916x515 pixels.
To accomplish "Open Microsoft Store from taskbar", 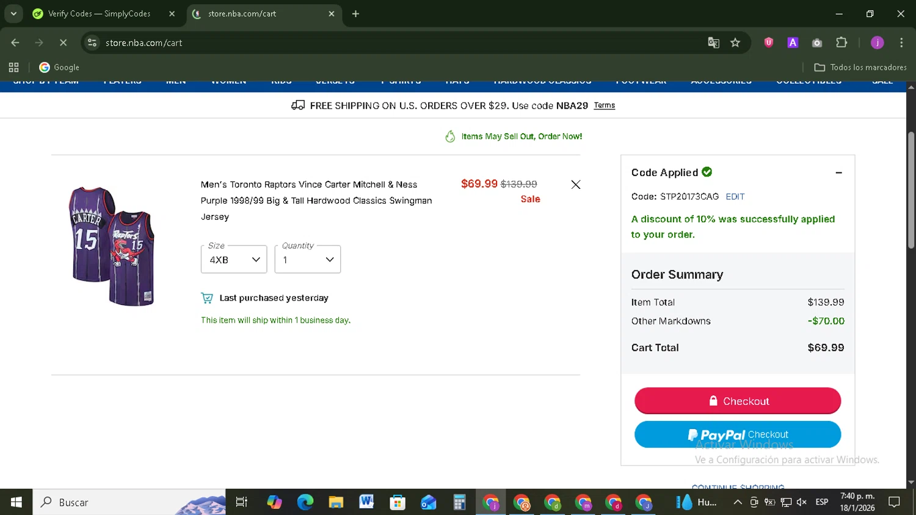I will 398,502.
